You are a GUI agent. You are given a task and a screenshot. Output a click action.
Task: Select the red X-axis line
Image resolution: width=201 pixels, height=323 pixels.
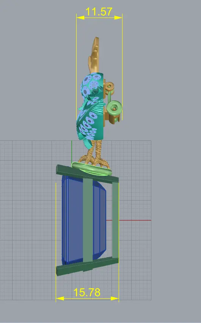[135, 220]
